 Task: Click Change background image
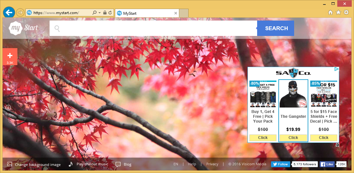point(34,164)
